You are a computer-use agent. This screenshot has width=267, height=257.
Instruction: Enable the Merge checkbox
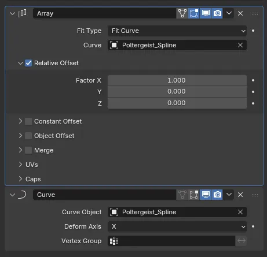pos(28,150)
